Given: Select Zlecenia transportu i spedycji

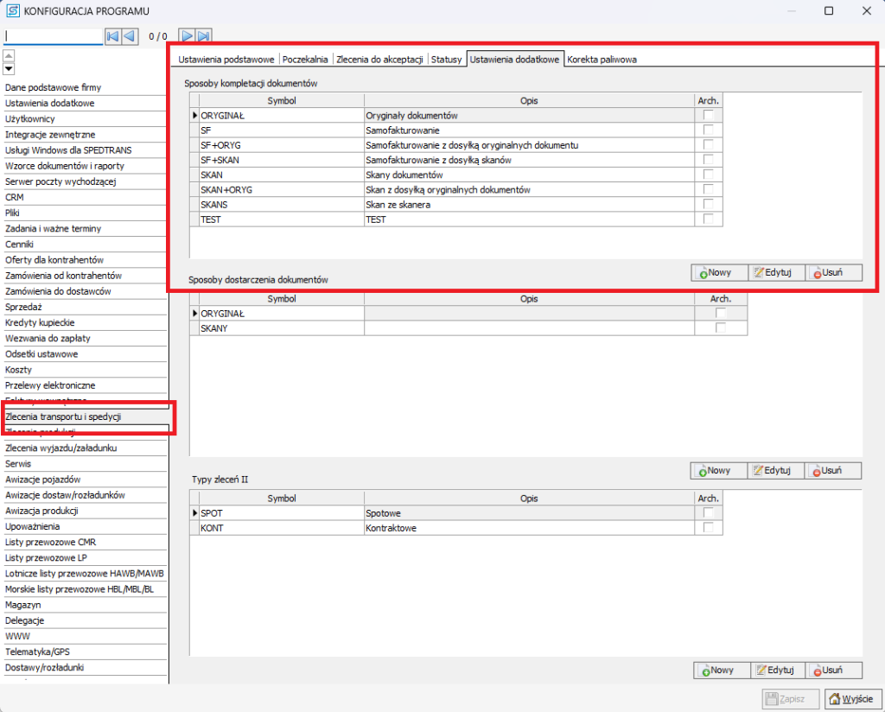Looking at the screenshot, I should point(85,416).
